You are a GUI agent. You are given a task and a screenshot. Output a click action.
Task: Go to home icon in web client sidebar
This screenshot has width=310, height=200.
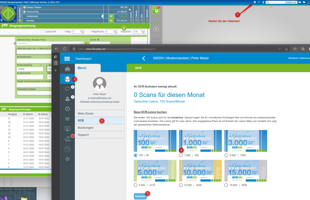coord(67,69)
